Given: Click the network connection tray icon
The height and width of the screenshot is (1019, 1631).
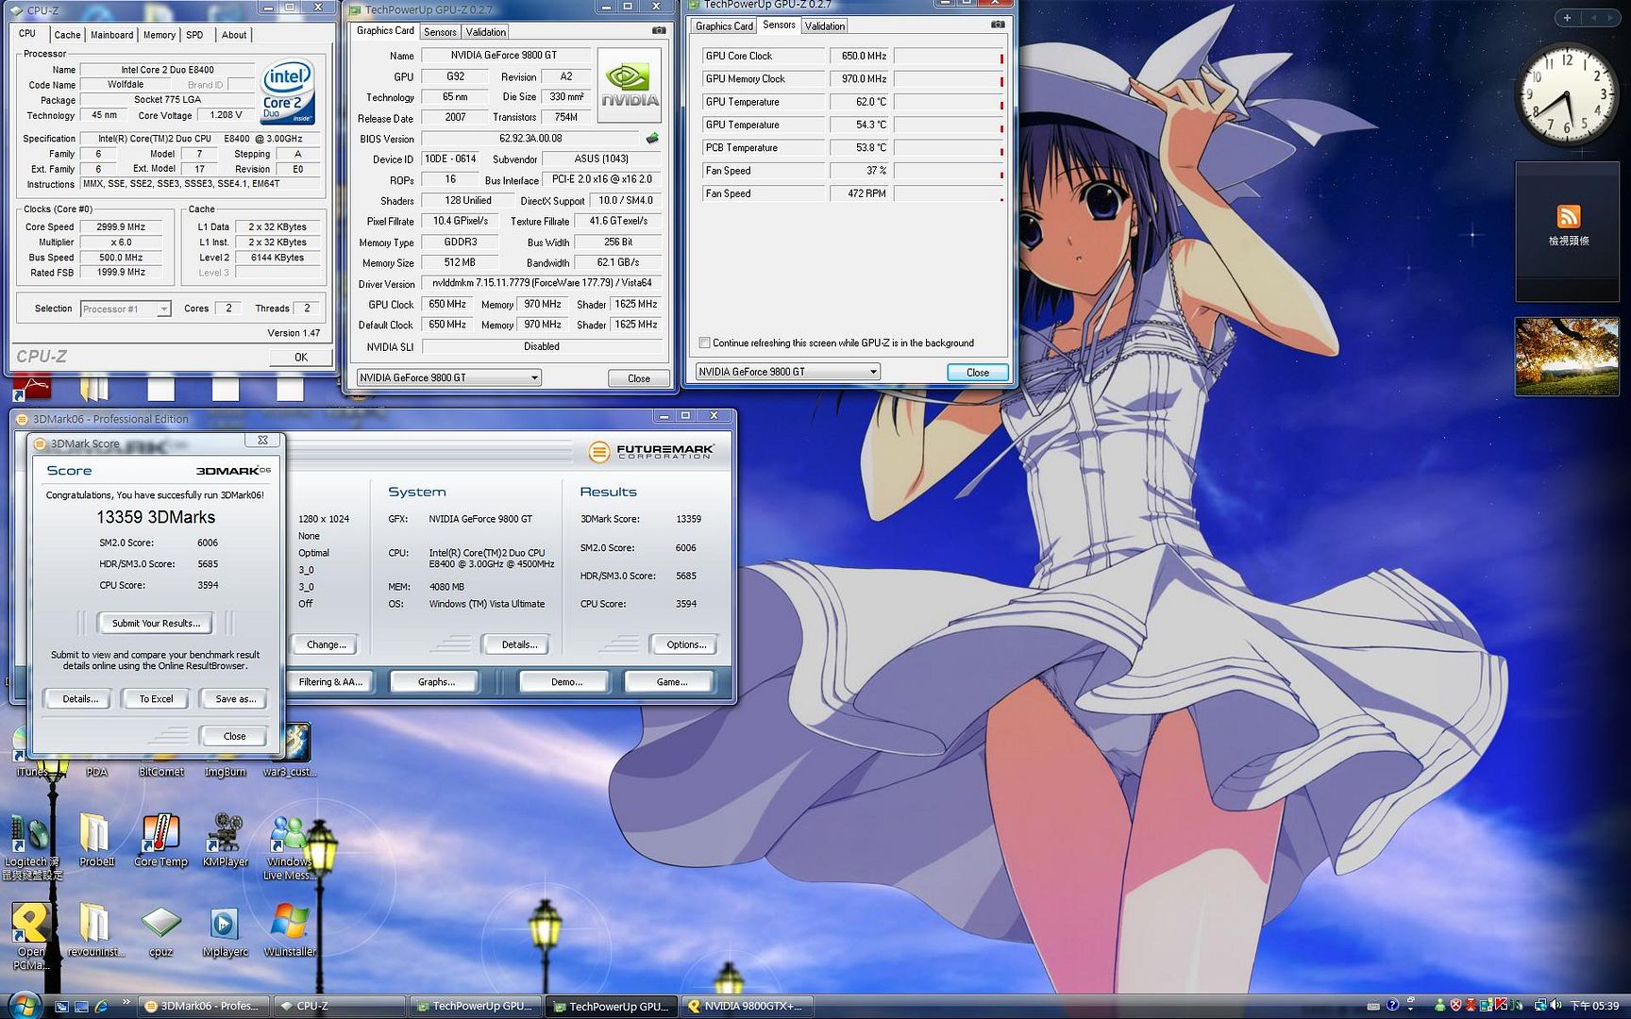Looking at the screenshot, I should point(1540,1006).
